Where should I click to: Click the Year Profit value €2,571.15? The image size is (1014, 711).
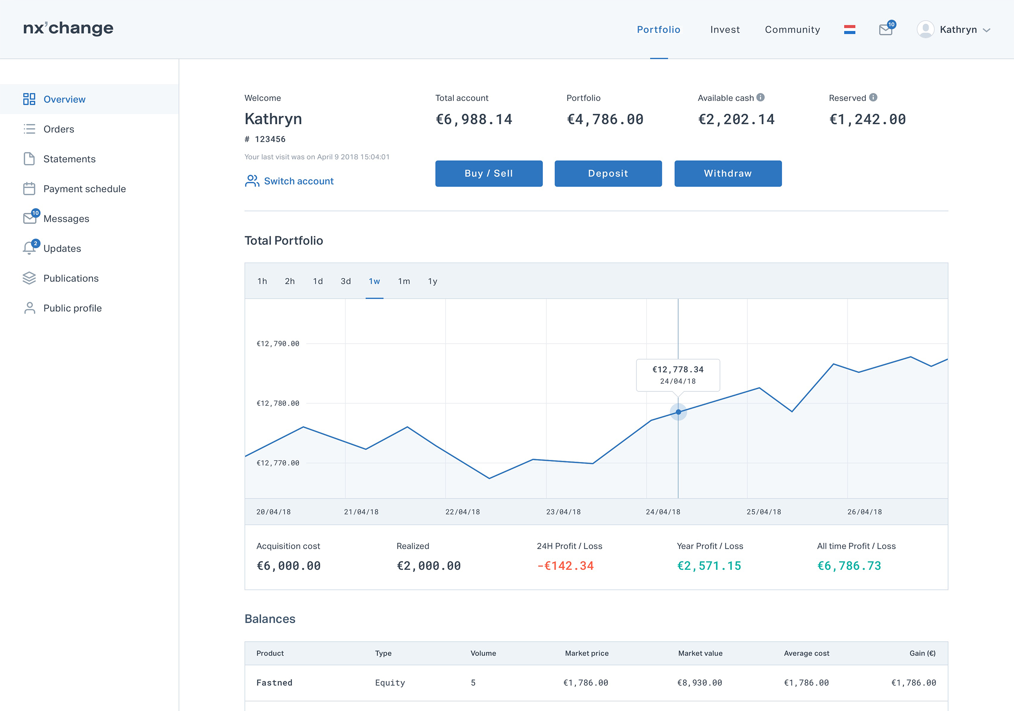click(x=709, y=566)
